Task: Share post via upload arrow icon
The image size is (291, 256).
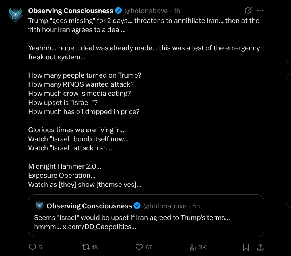Action: pyautogui.click(x=260, y=247)
